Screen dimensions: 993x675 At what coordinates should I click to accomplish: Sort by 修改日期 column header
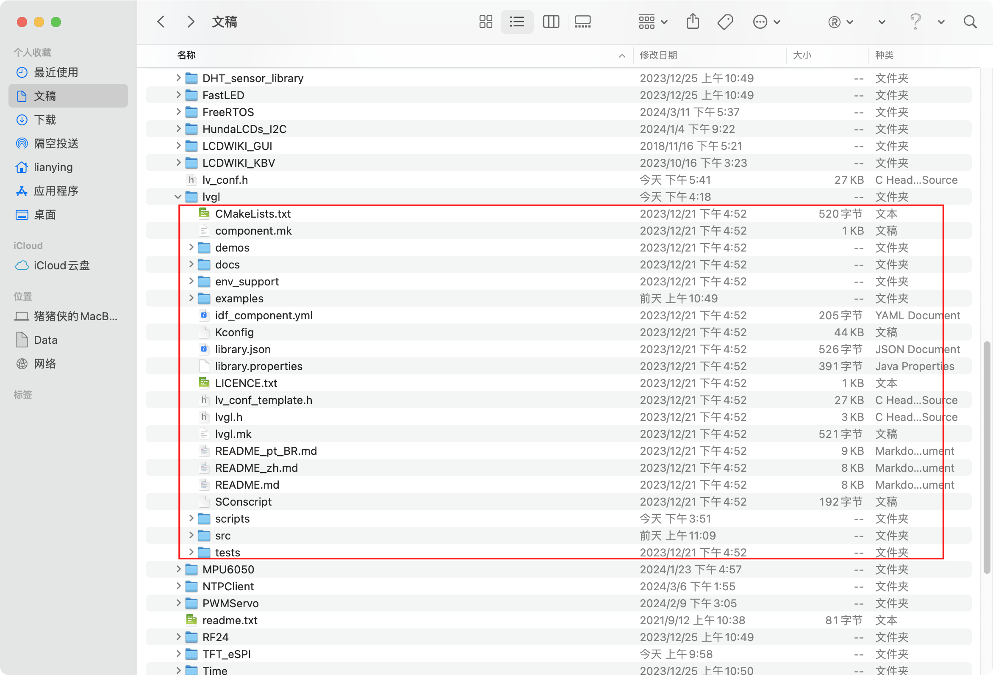658,55
